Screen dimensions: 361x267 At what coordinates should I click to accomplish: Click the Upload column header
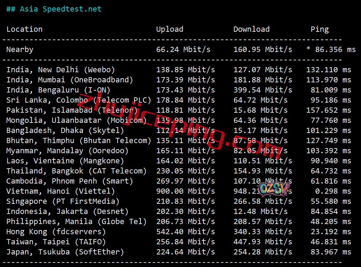[x=169, y=29]
